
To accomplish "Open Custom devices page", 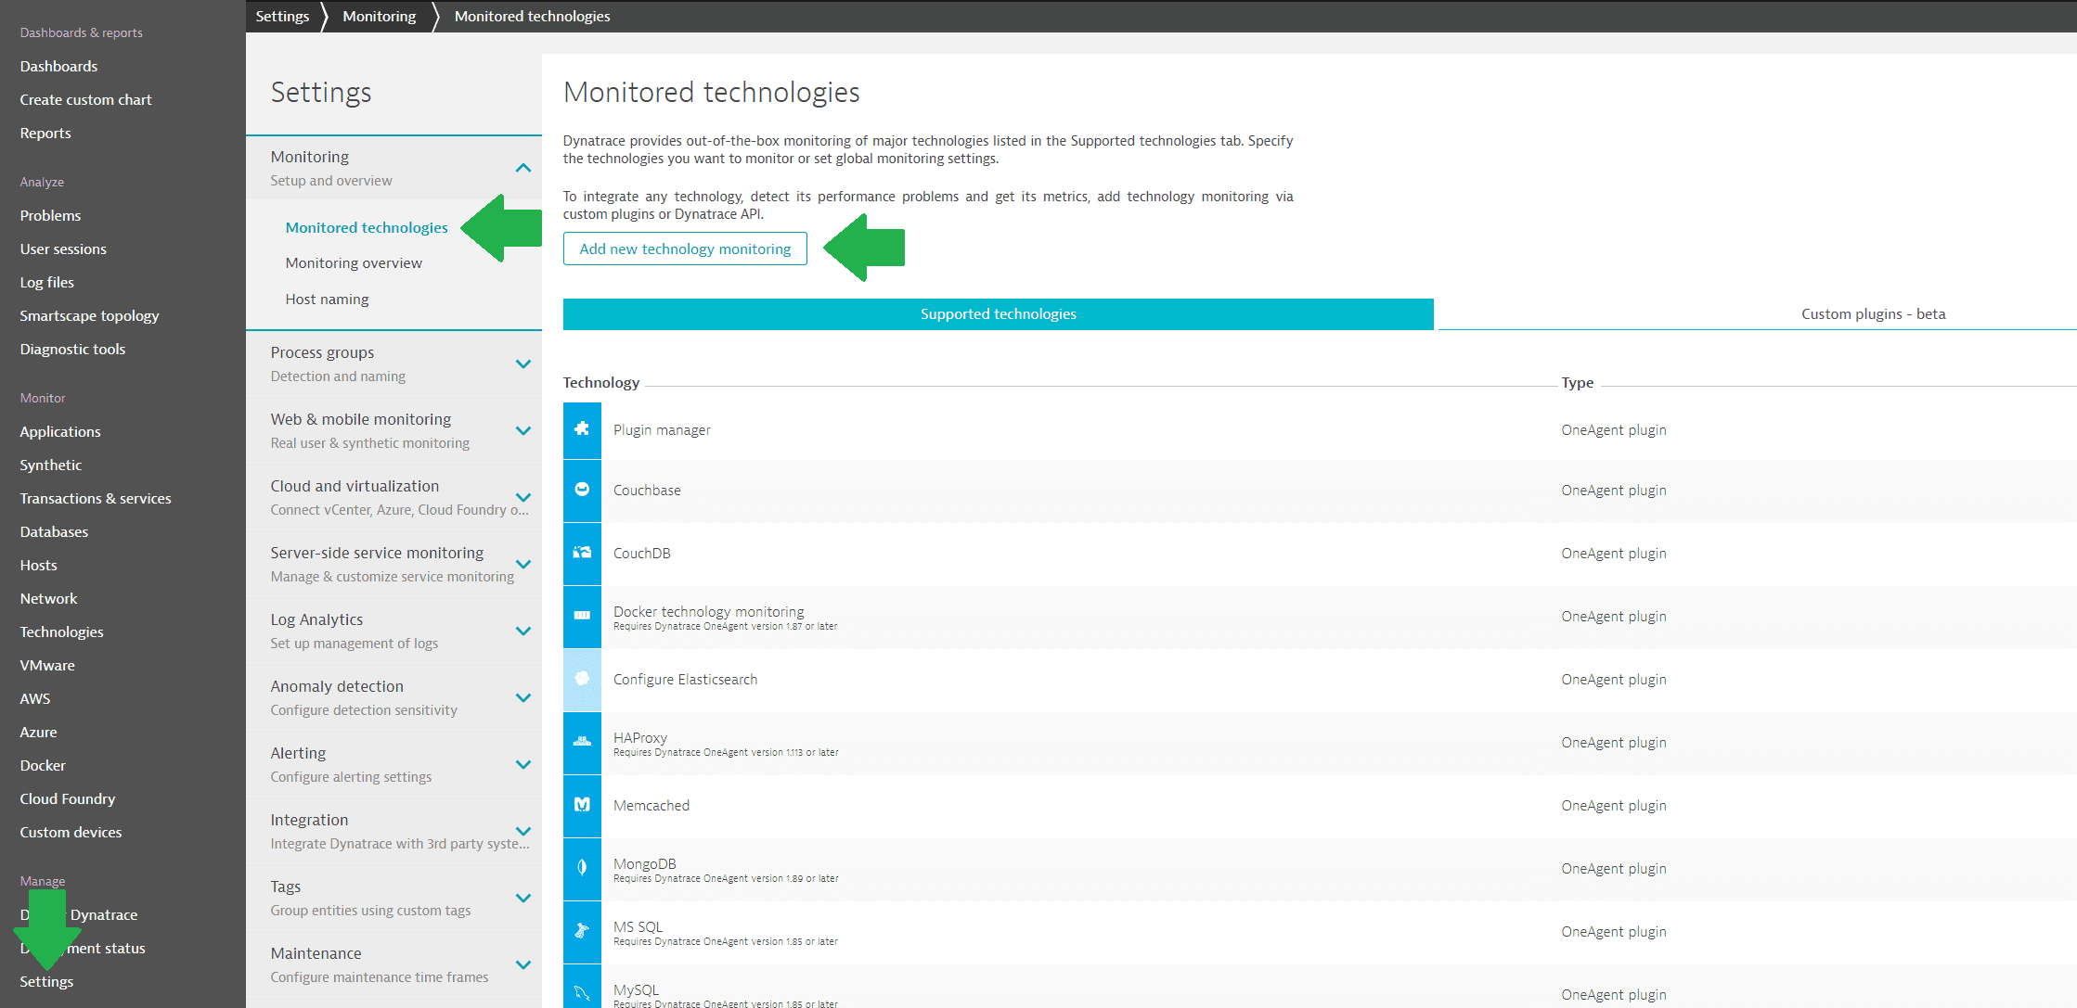I will pos(71,832).
